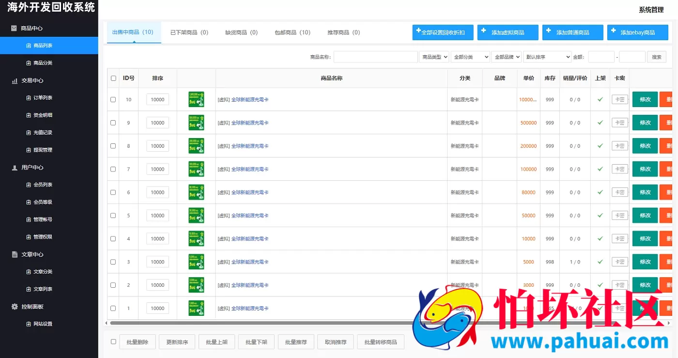The width and height of the screenshot is (678, 358).
Task: Click the 全部设置回收折扣 button
Action: click(443, 32)
